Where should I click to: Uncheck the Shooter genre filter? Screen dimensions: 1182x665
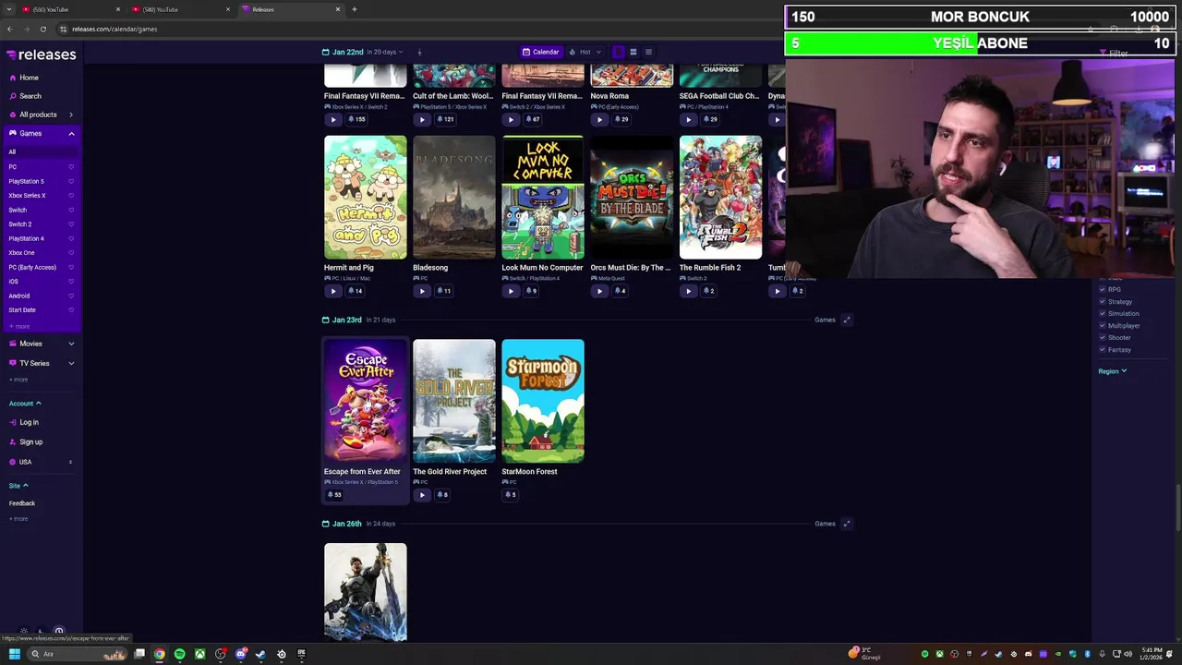pyautogui.click(x=1103, y=337)
